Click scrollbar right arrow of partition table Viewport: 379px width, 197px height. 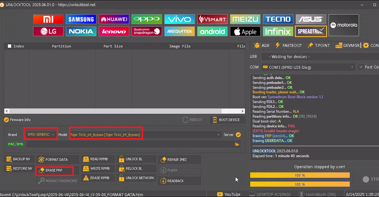[243, 111]
